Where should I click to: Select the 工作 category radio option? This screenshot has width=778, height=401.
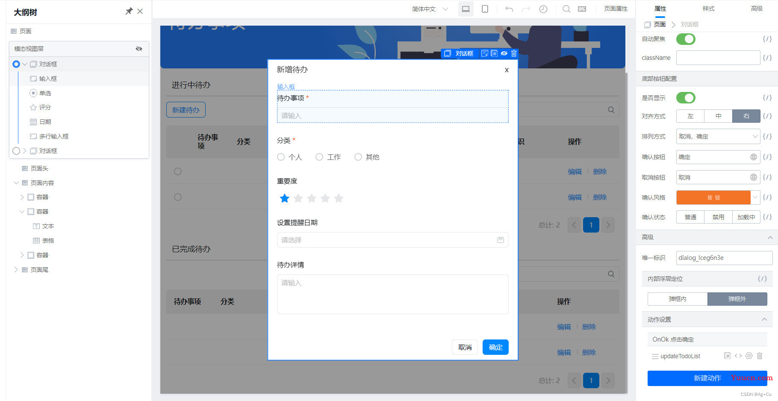pos(319,157)
